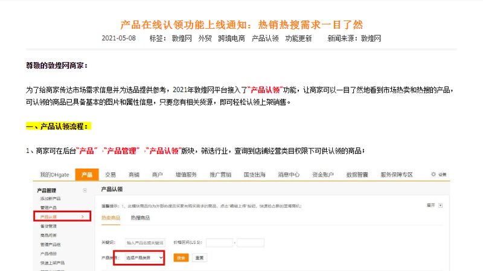Open the 国货出海 navigation tab
The width and height of the screenshot is (483, 271).
[254, 175]
